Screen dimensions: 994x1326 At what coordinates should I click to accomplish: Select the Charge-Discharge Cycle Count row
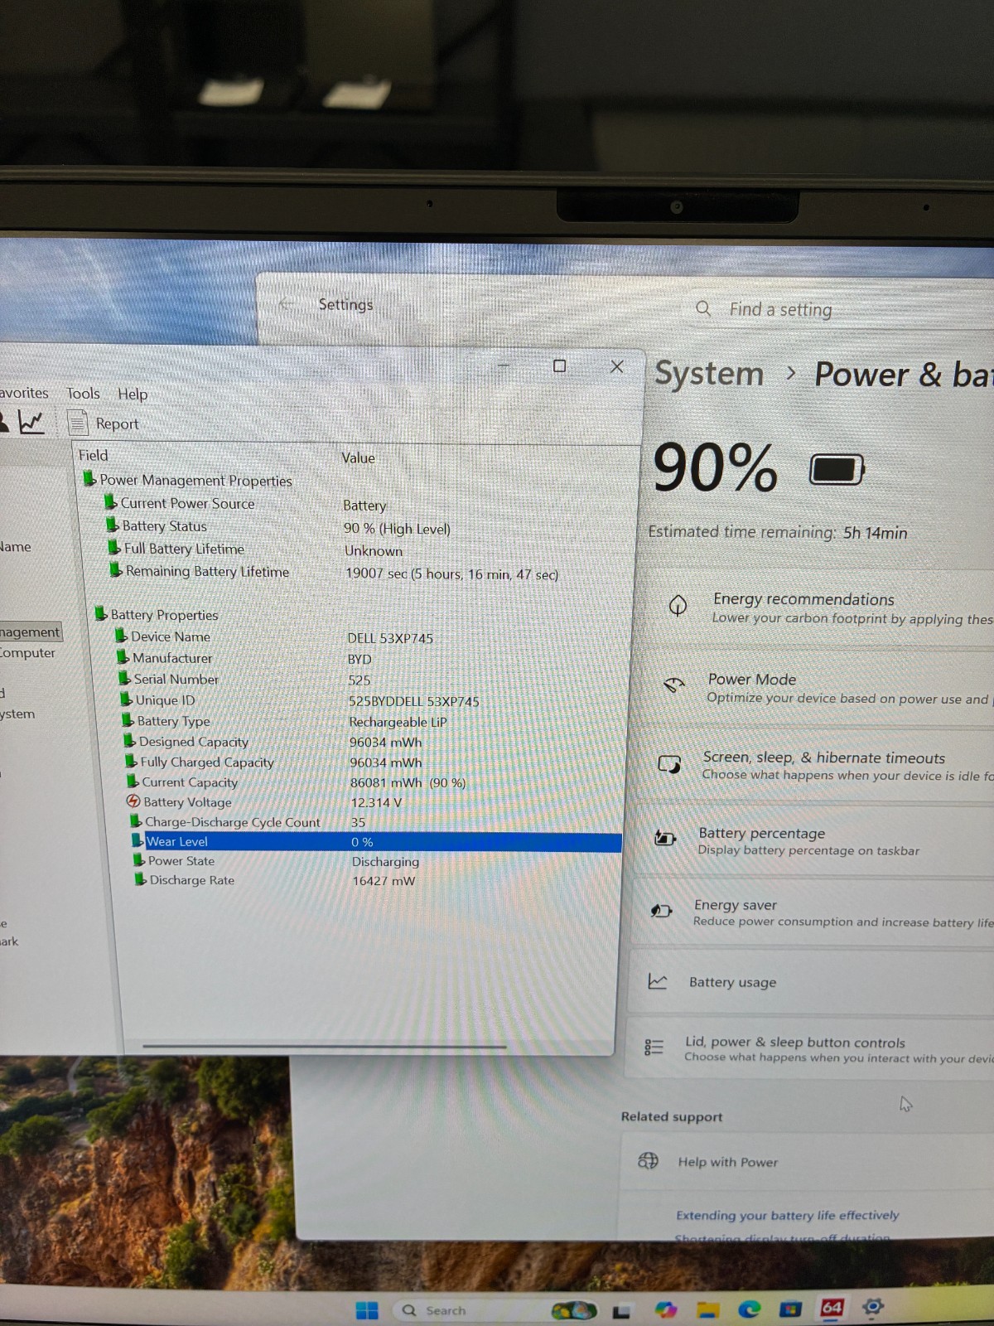(x=374, y=822)
